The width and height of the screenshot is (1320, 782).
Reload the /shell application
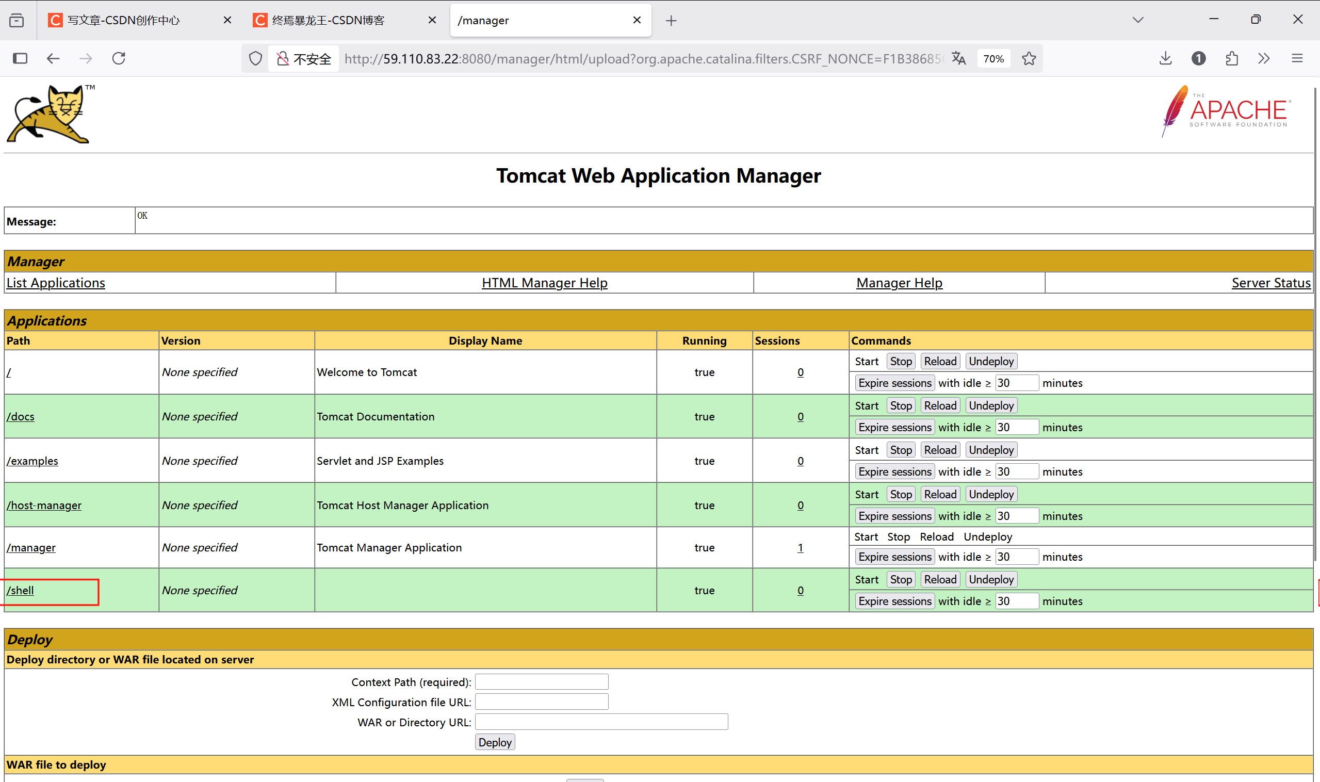point(940,579)
